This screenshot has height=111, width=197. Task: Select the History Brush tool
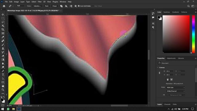click(3, 52)
